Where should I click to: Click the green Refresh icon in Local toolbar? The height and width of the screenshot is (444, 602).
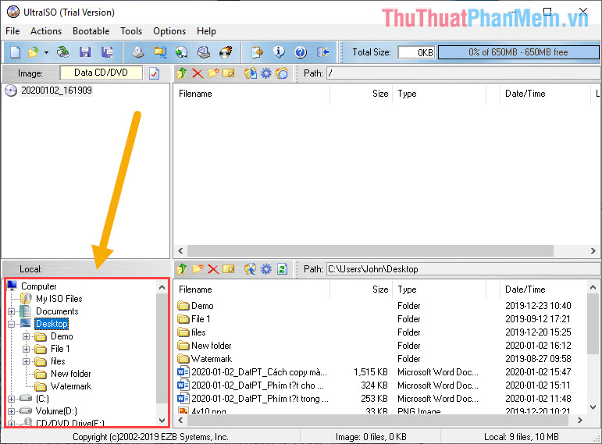coord(282,269)
